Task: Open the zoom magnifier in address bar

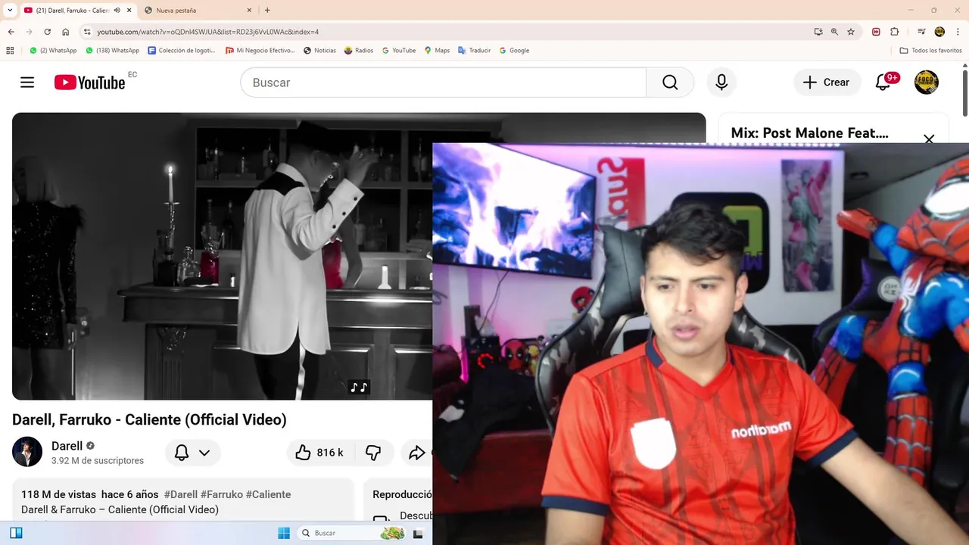Action: (834, 32)
